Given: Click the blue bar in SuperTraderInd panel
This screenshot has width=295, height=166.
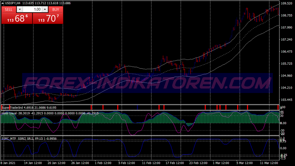Looking at the screenshot, I should tap(137, 107).
